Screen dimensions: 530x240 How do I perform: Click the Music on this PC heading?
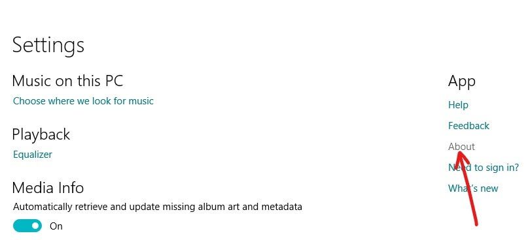(x=67, y=81)
